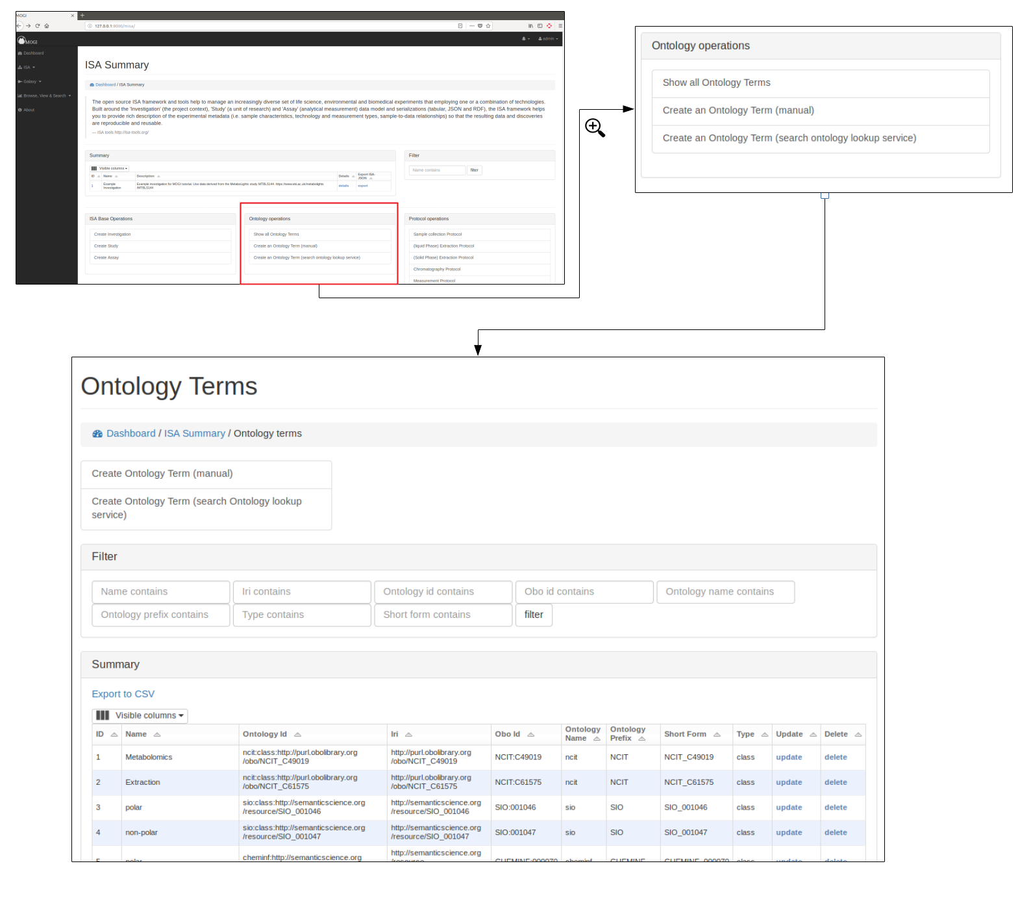Open About in the sidebar

coord(27,110)
